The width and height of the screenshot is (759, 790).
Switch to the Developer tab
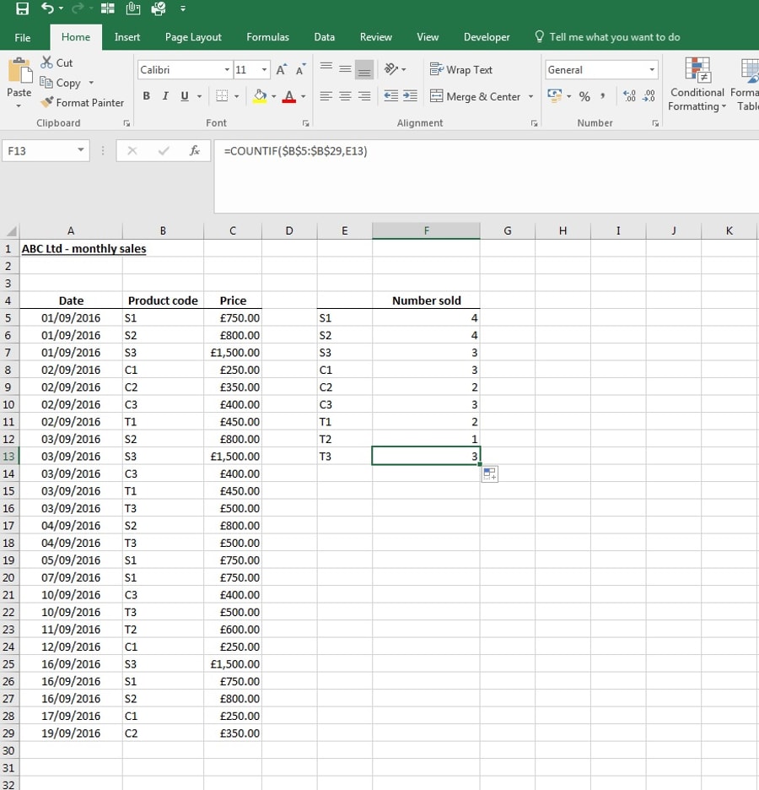pos(487,37)
